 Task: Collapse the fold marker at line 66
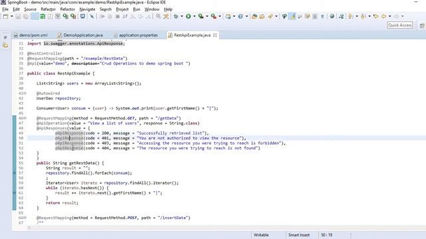click(25, 218)
